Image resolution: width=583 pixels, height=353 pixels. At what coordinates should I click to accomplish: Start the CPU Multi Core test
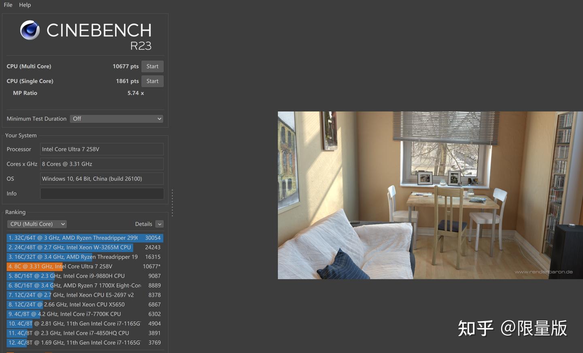[153, 66]
